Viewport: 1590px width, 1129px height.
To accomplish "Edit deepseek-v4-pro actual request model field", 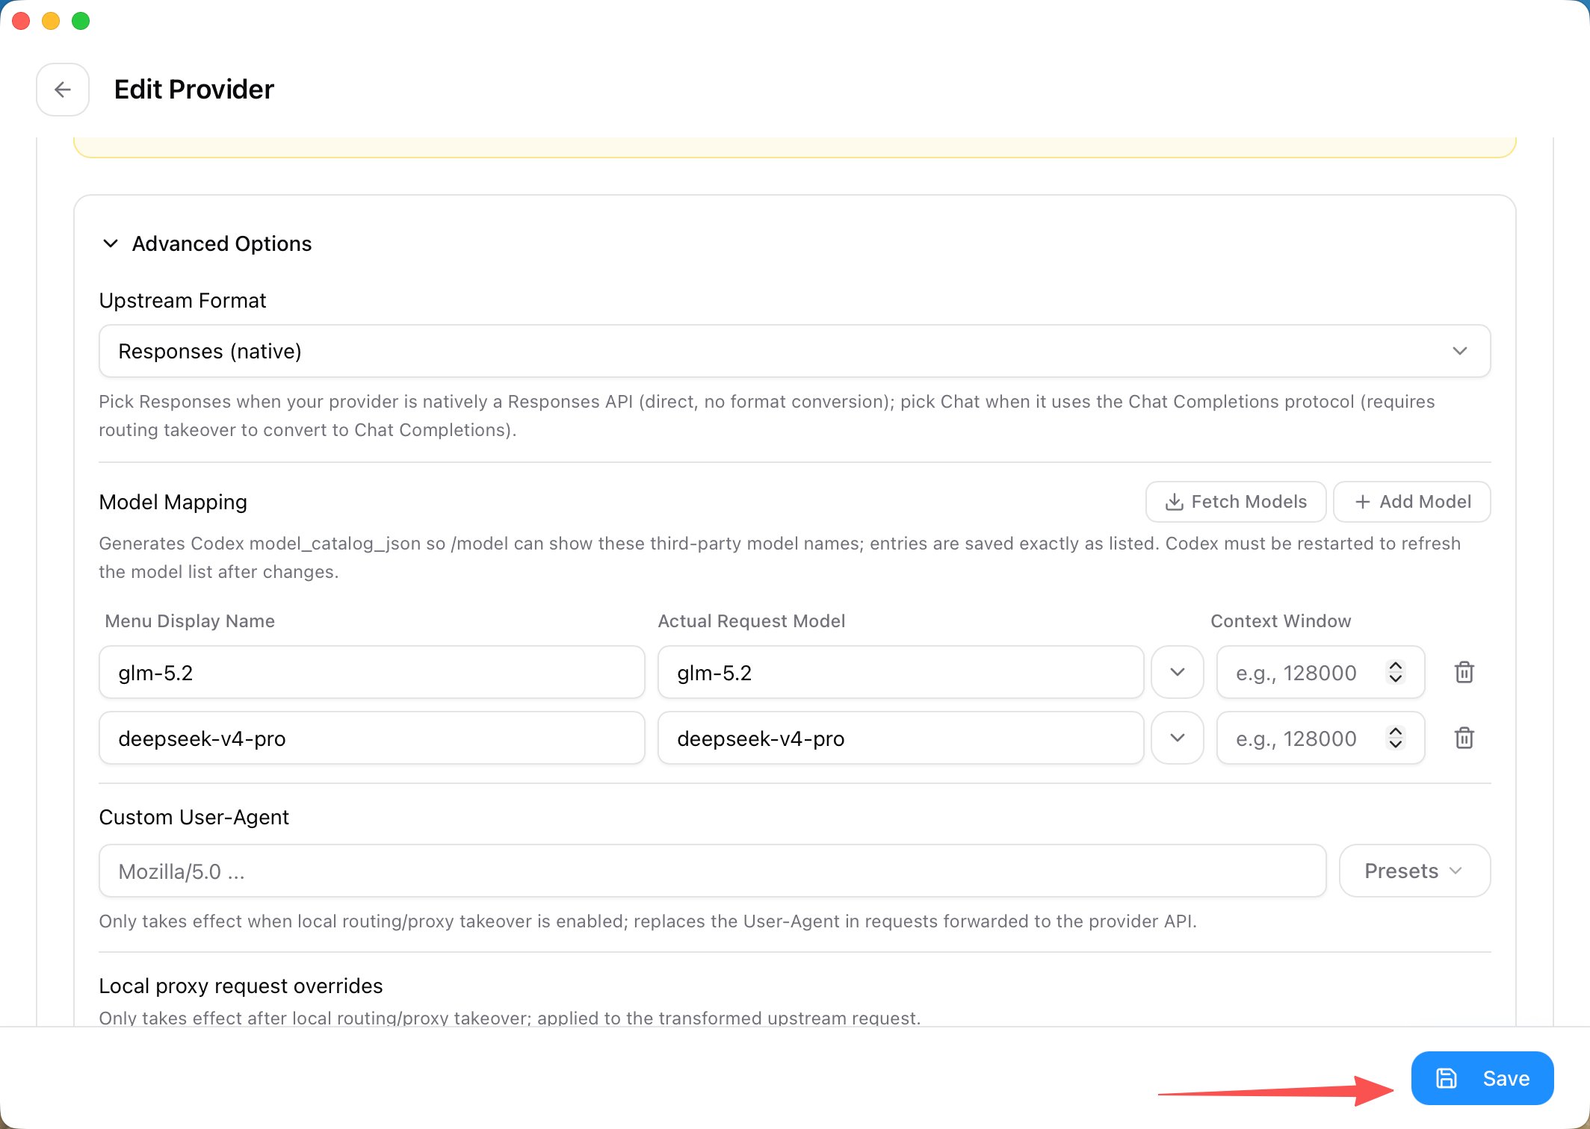I will (900, 738).
